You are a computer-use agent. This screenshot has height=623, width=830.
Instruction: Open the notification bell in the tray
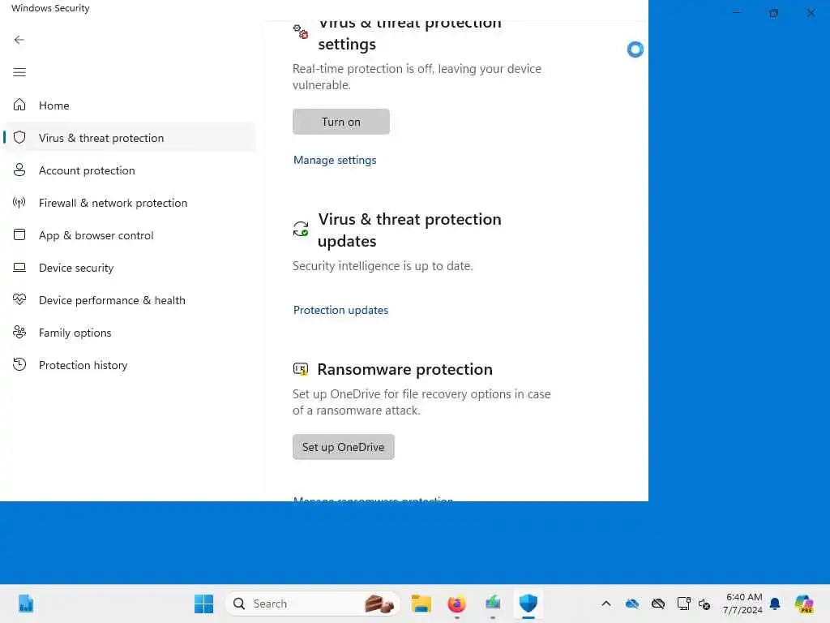[775, 604]
